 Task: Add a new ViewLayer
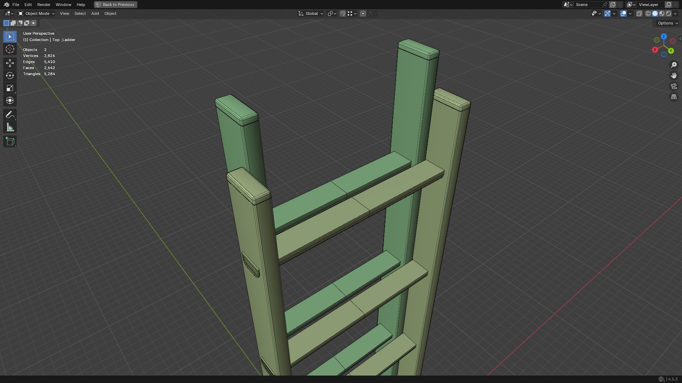[669, 5]
